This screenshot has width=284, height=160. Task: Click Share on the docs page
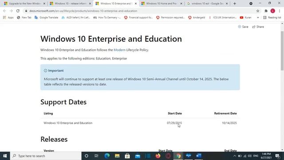258,27
